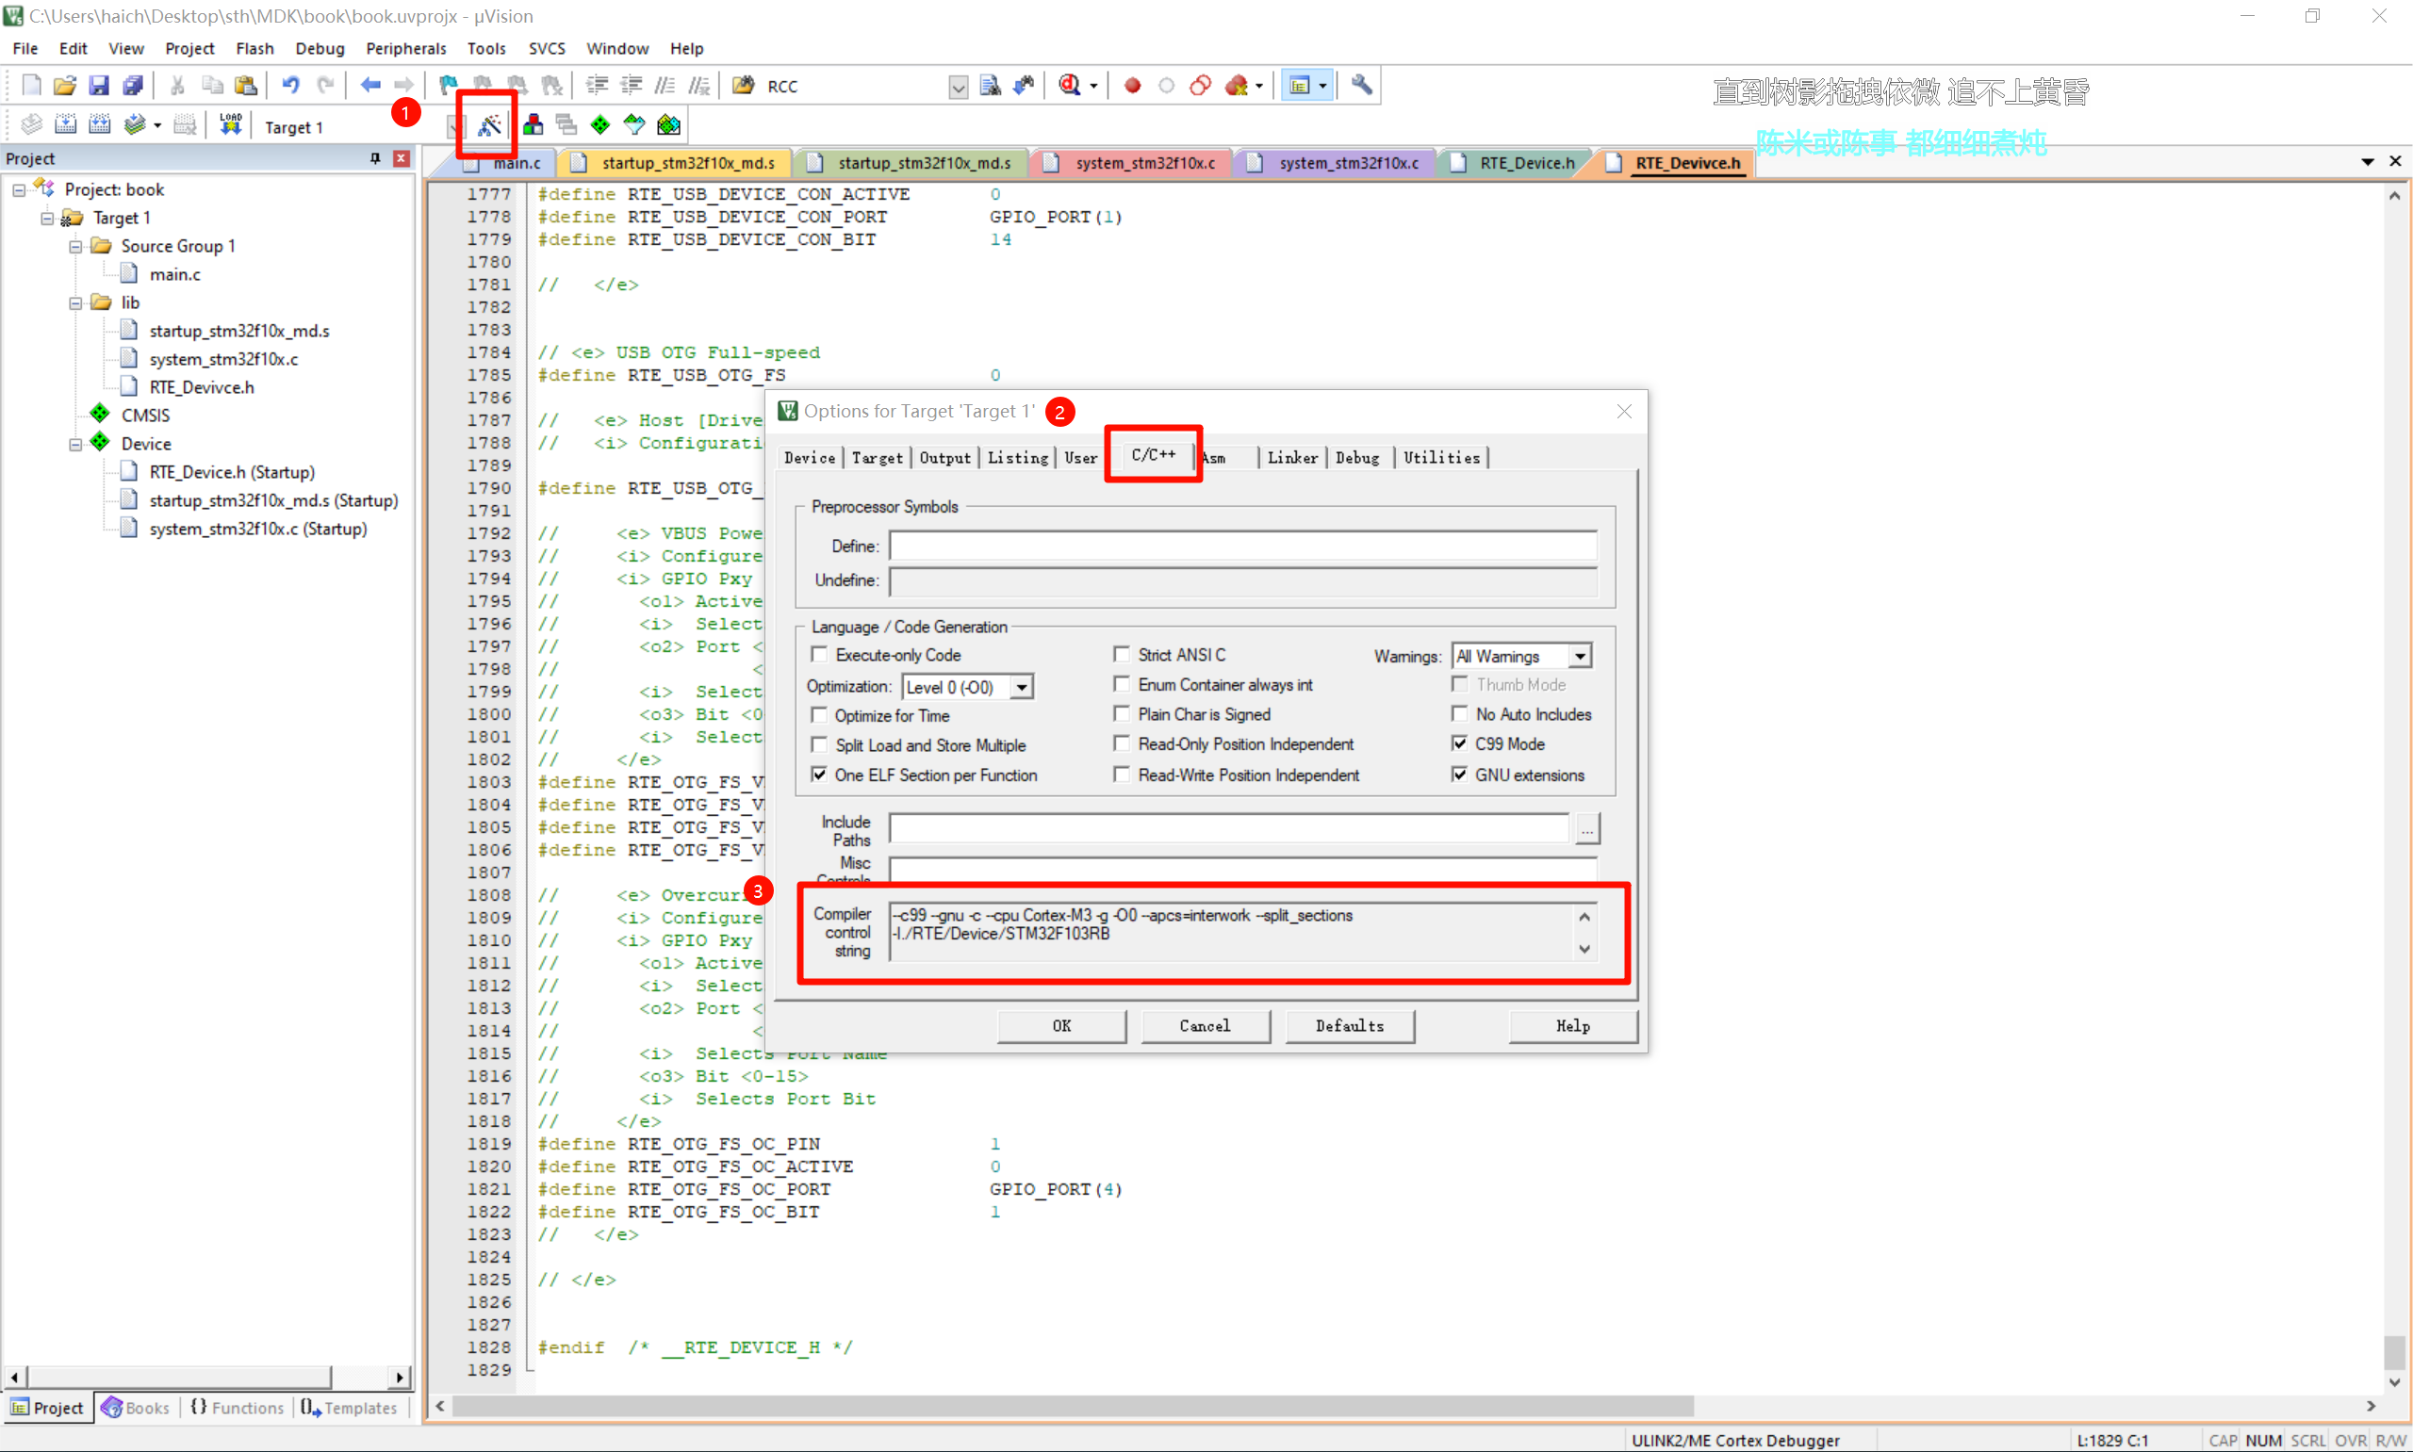Image resolution: width=2413 pixels, height=1452 pixels.
Task: Open the Warnings dropdown
Action: (x=1580, y=656)
